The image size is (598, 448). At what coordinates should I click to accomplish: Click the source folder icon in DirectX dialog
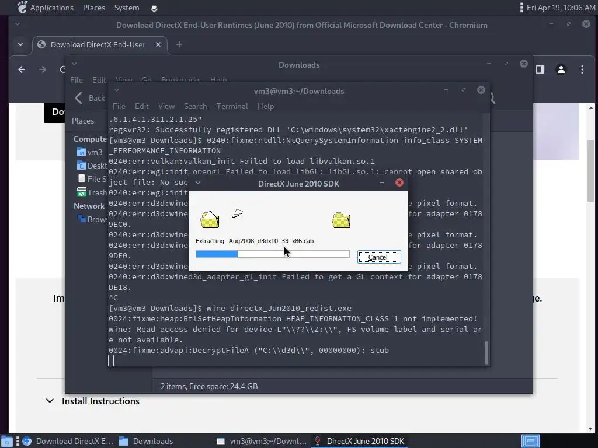click(210, 220)
